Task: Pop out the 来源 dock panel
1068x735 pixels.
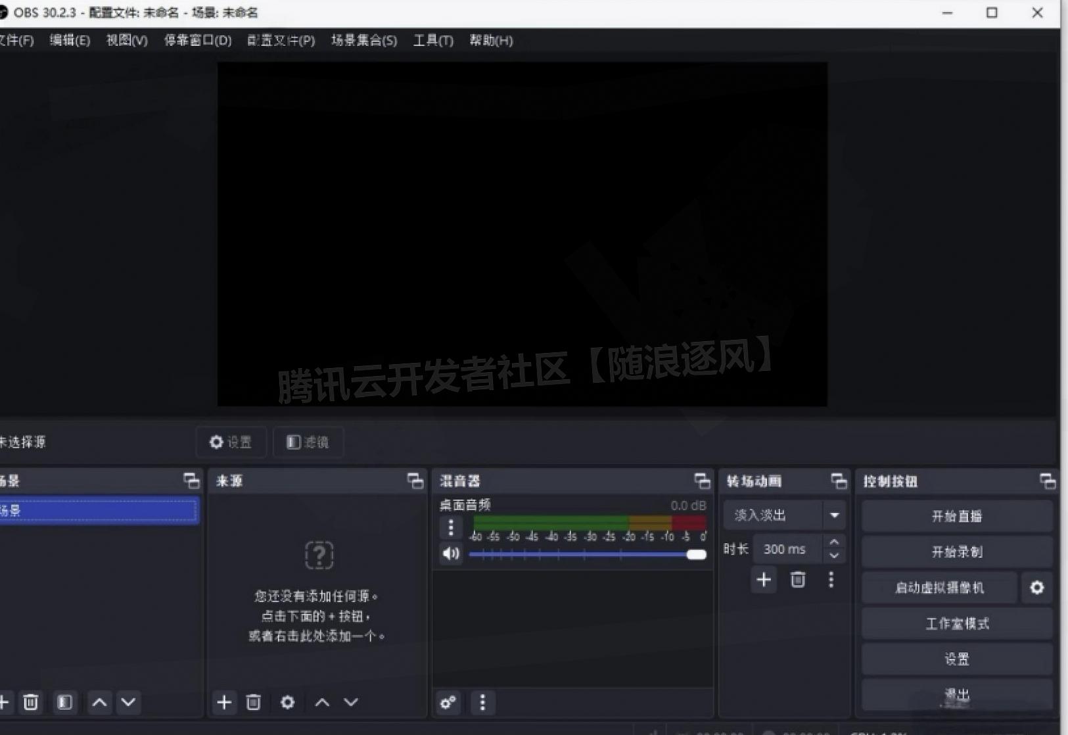Action: [415, 481]
